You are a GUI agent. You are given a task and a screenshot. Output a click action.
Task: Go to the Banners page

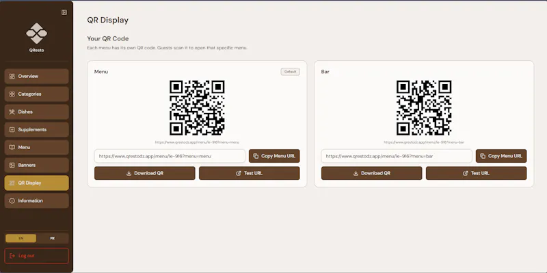point(37,165)
